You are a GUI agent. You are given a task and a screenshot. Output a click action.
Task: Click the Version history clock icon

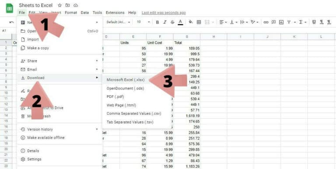click(x=23, y=129)
